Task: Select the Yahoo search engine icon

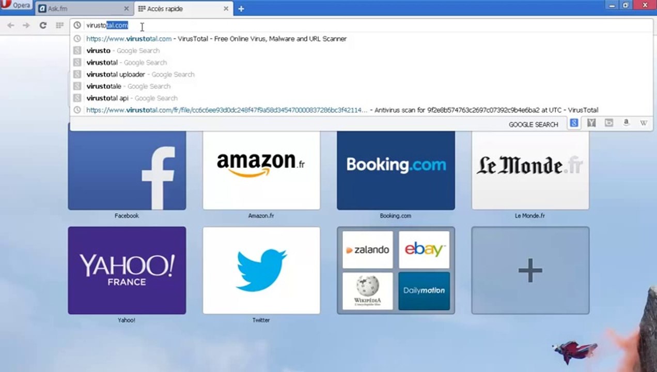Action: click(591, 123)
